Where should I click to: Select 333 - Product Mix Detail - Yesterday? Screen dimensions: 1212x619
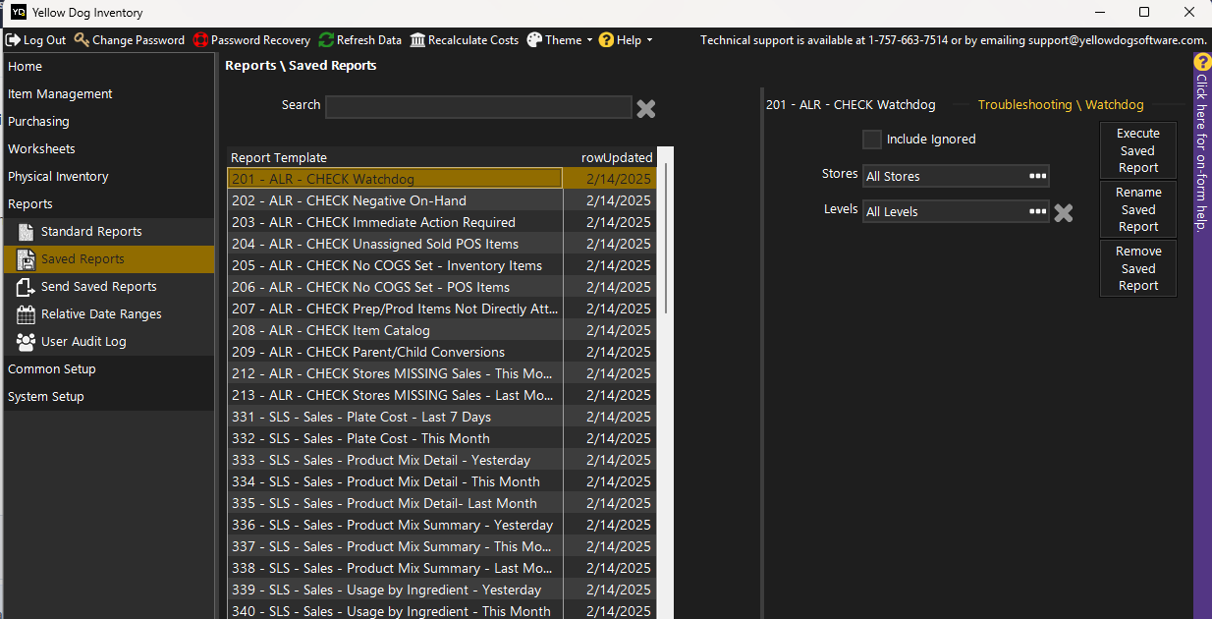[x=441, y=460]
